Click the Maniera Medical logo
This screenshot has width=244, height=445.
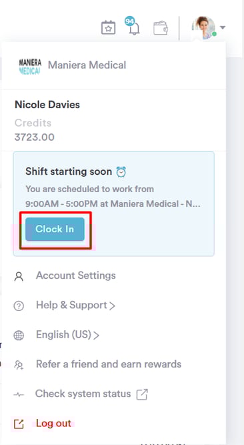pos(30,67)
